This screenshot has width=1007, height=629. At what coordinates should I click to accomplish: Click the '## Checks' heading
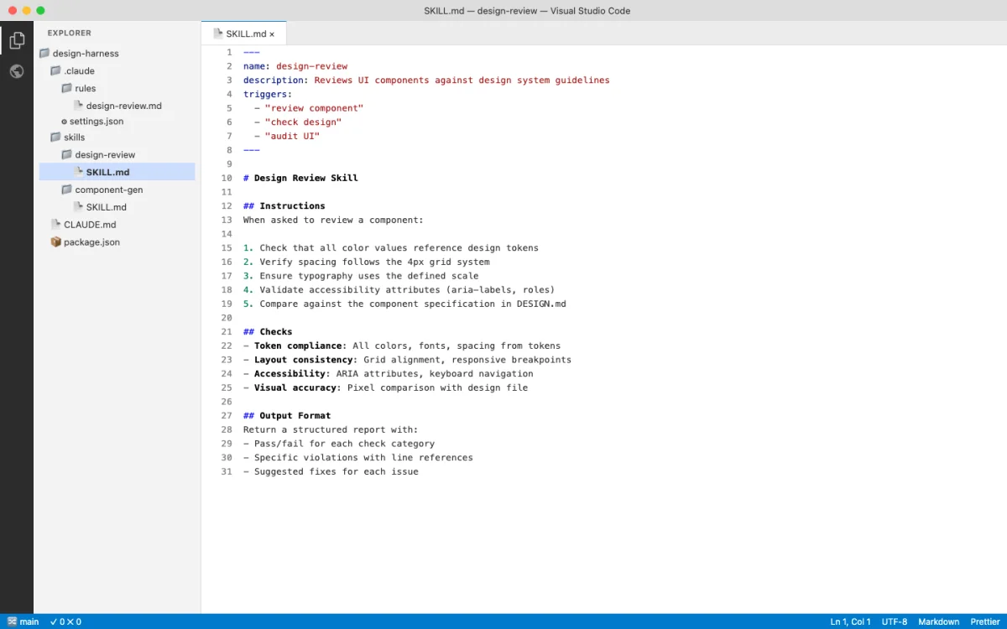[268, 331]
